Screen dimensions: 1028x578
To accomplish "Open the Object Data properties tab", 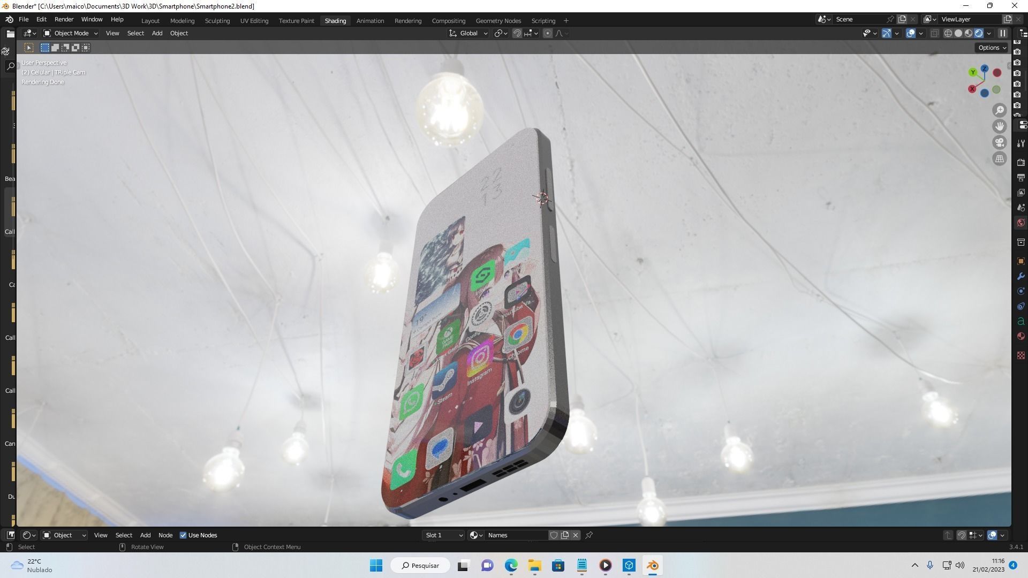I will click(x=1021, y=321).
